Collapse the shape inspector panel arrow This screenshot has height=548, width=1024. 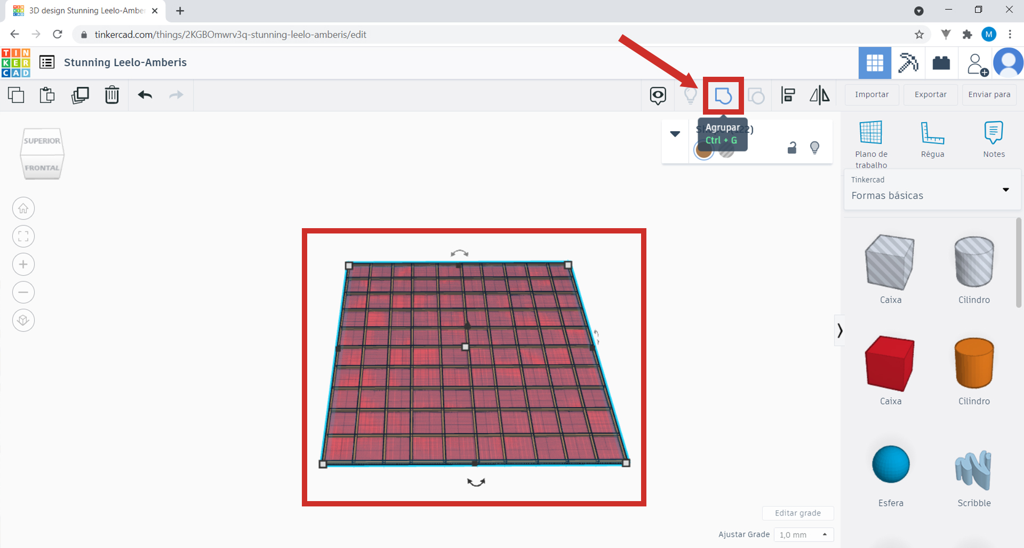(675, 134)
